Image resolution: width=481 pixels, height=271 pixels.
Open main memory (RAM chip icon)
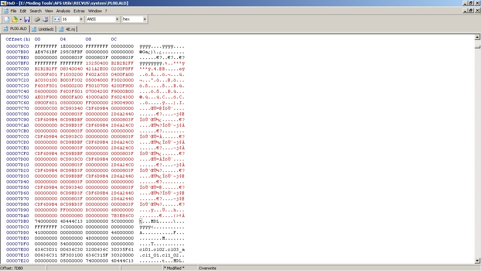point(37,19)
